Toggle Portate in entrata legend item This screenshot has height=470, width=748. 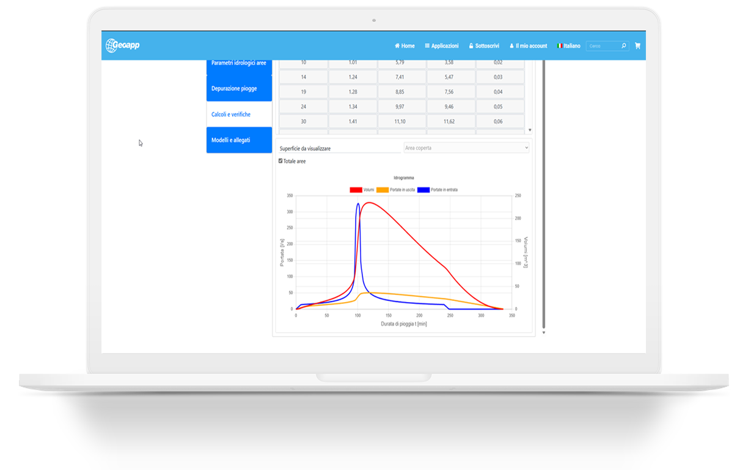(424, 190)
